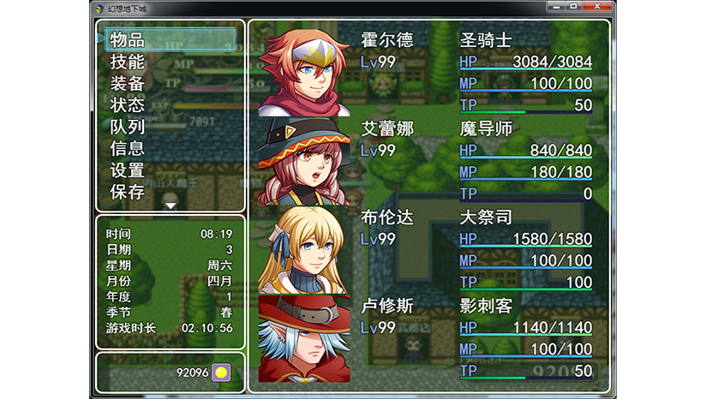Maximize the 幻想地下城 window
Image resolution: width=706 pixels, height=399 pixels.
[x=574, y=6]
